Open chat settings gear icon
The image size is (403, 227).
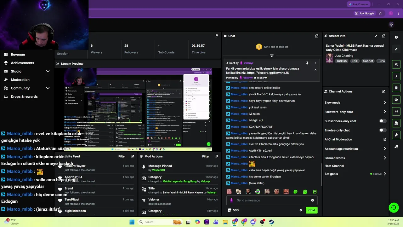(301, 210)
